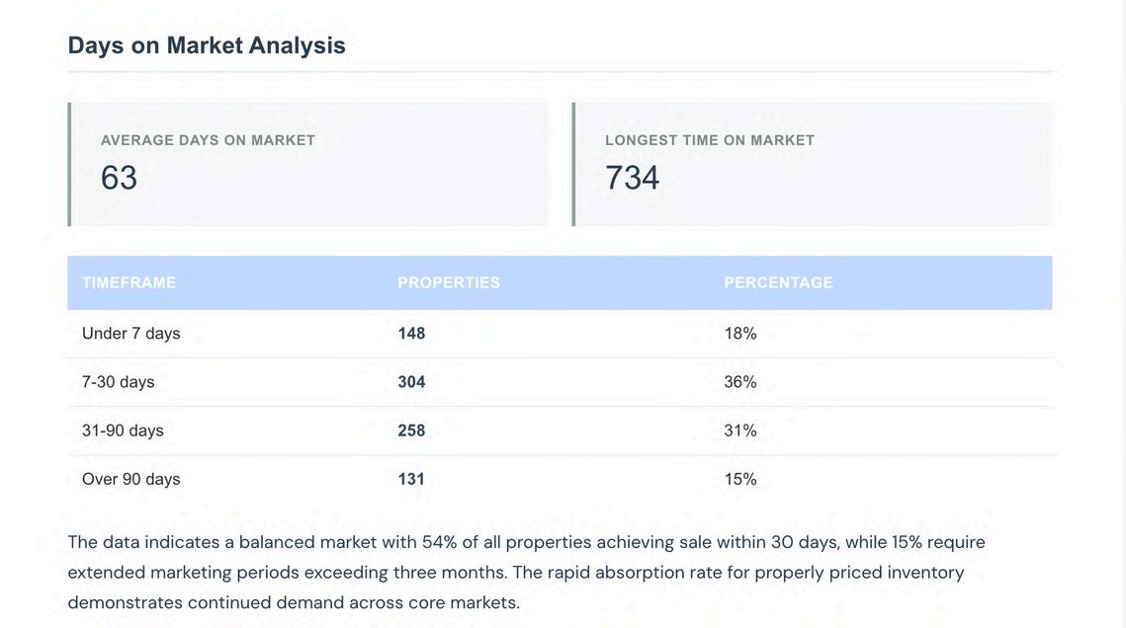Select the 7-30 days row label
The image size is (1126, 628).
pos(119,382)
